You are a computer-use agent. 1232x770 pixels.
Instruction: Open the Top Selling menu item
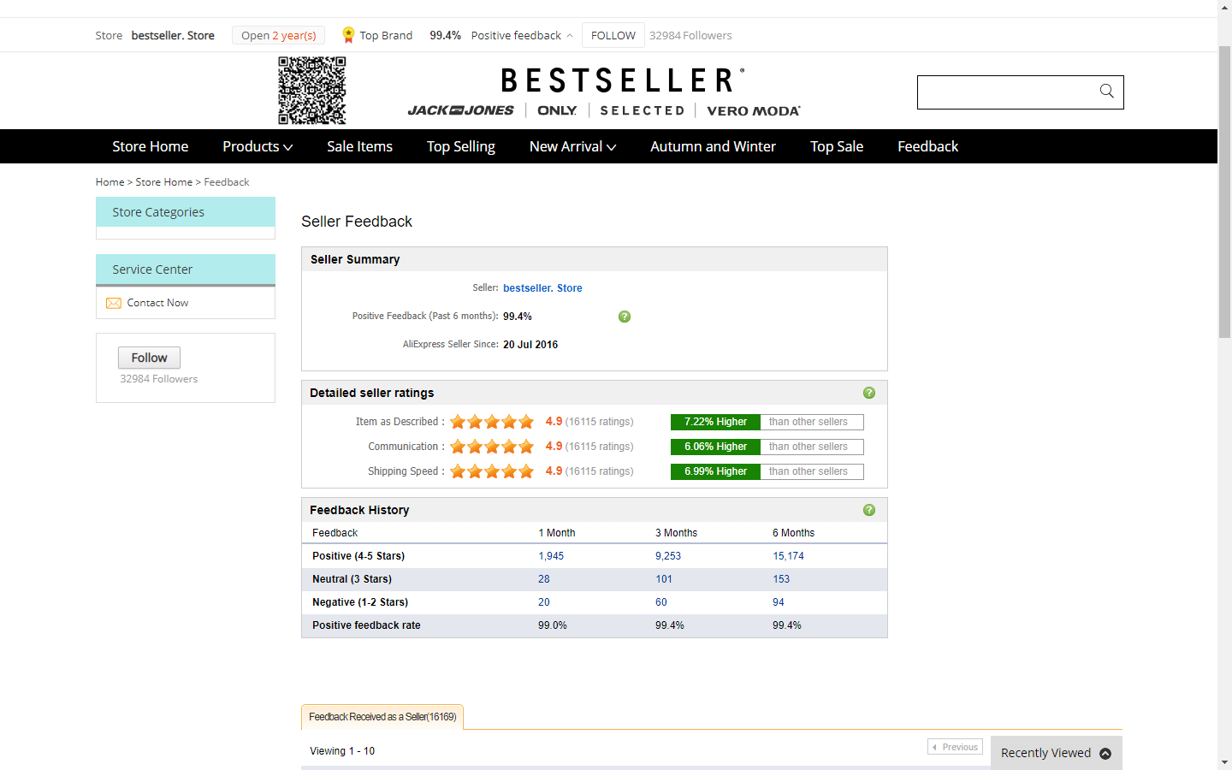point(461,146)
